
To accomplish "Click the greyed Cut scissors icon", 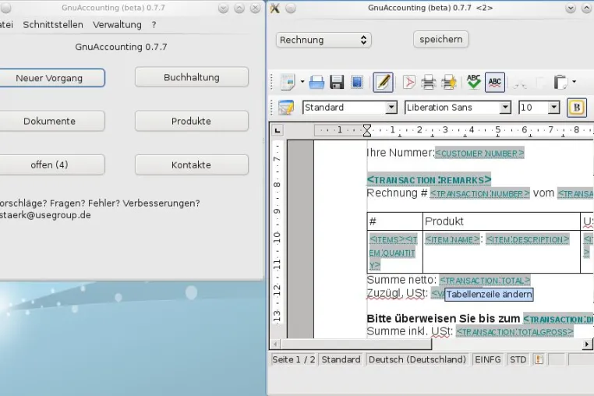I will tap(520, 83).
